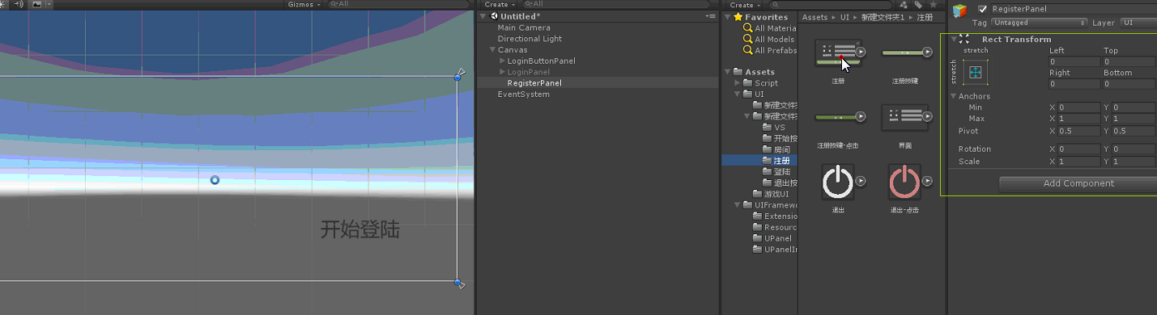This screenshot has height=315, width=1157.
Task: Click Search by Type icon in Project
Action: [x=904, y=4]
